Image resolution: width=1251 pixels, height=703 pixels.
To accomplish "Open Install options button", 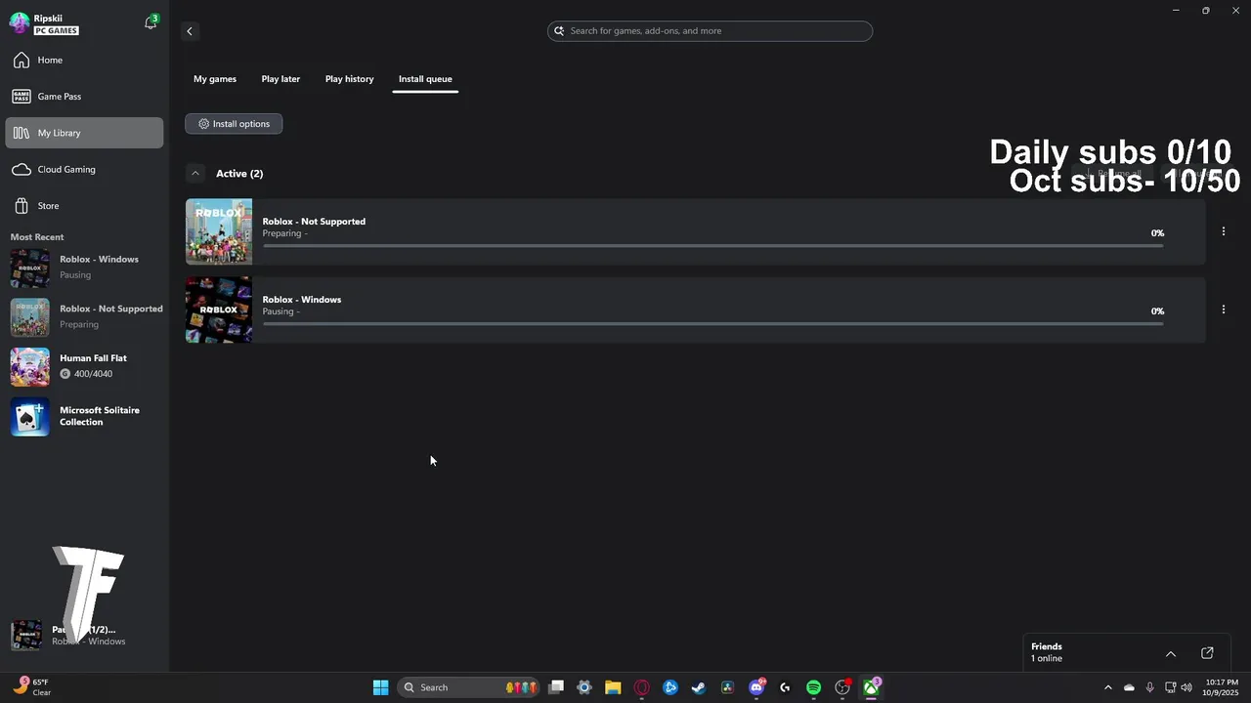I will pyautogui.click(x=234, y=124).
